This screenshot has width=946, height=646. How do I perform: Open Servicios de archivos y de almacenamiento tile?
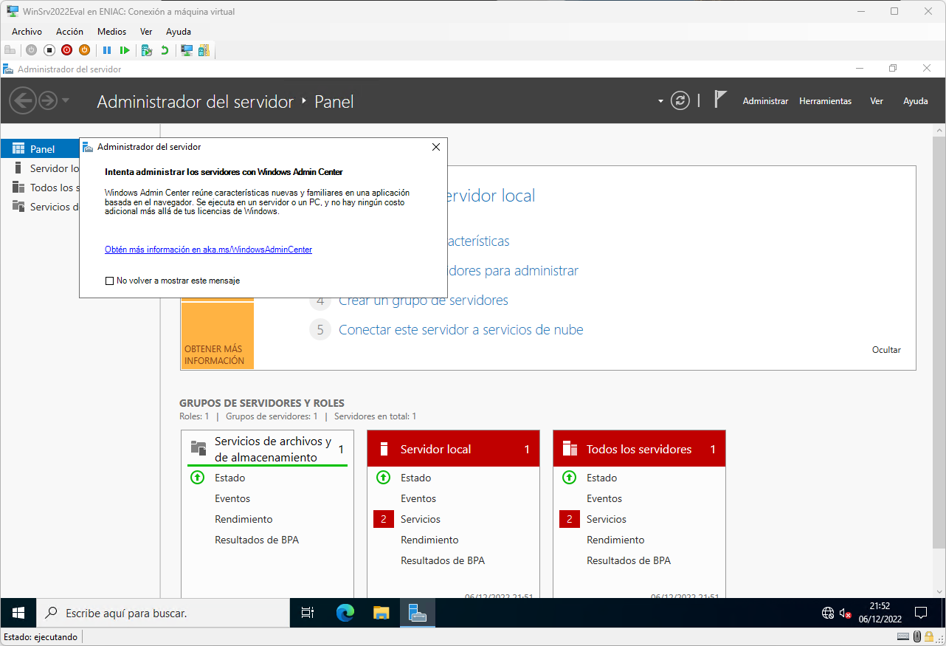point(268,449)
